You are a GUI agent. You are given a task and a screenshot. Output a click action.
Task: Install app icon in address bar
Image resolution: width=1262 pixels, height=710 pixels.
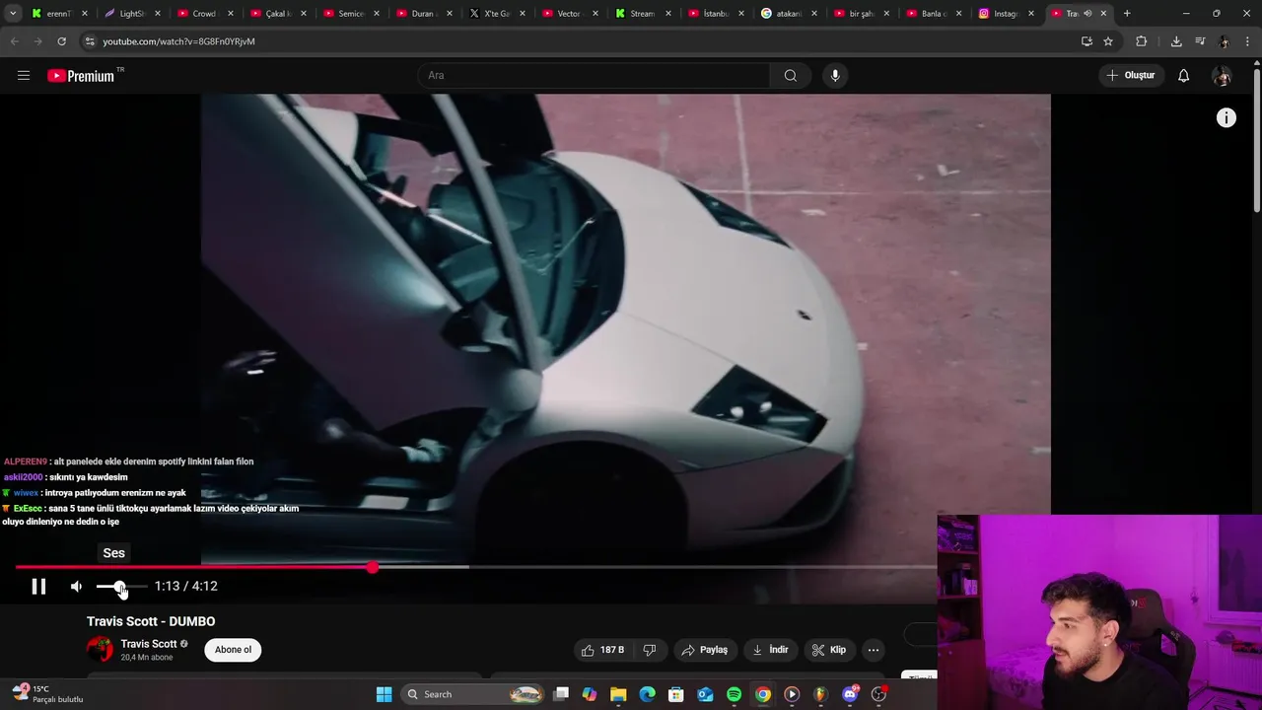(x=1087, y=41)
